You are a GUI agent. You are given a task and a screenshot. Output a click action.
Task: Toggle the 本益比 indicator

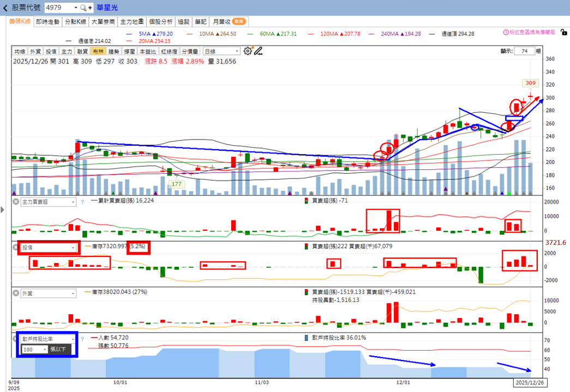(x=148, y=52)
